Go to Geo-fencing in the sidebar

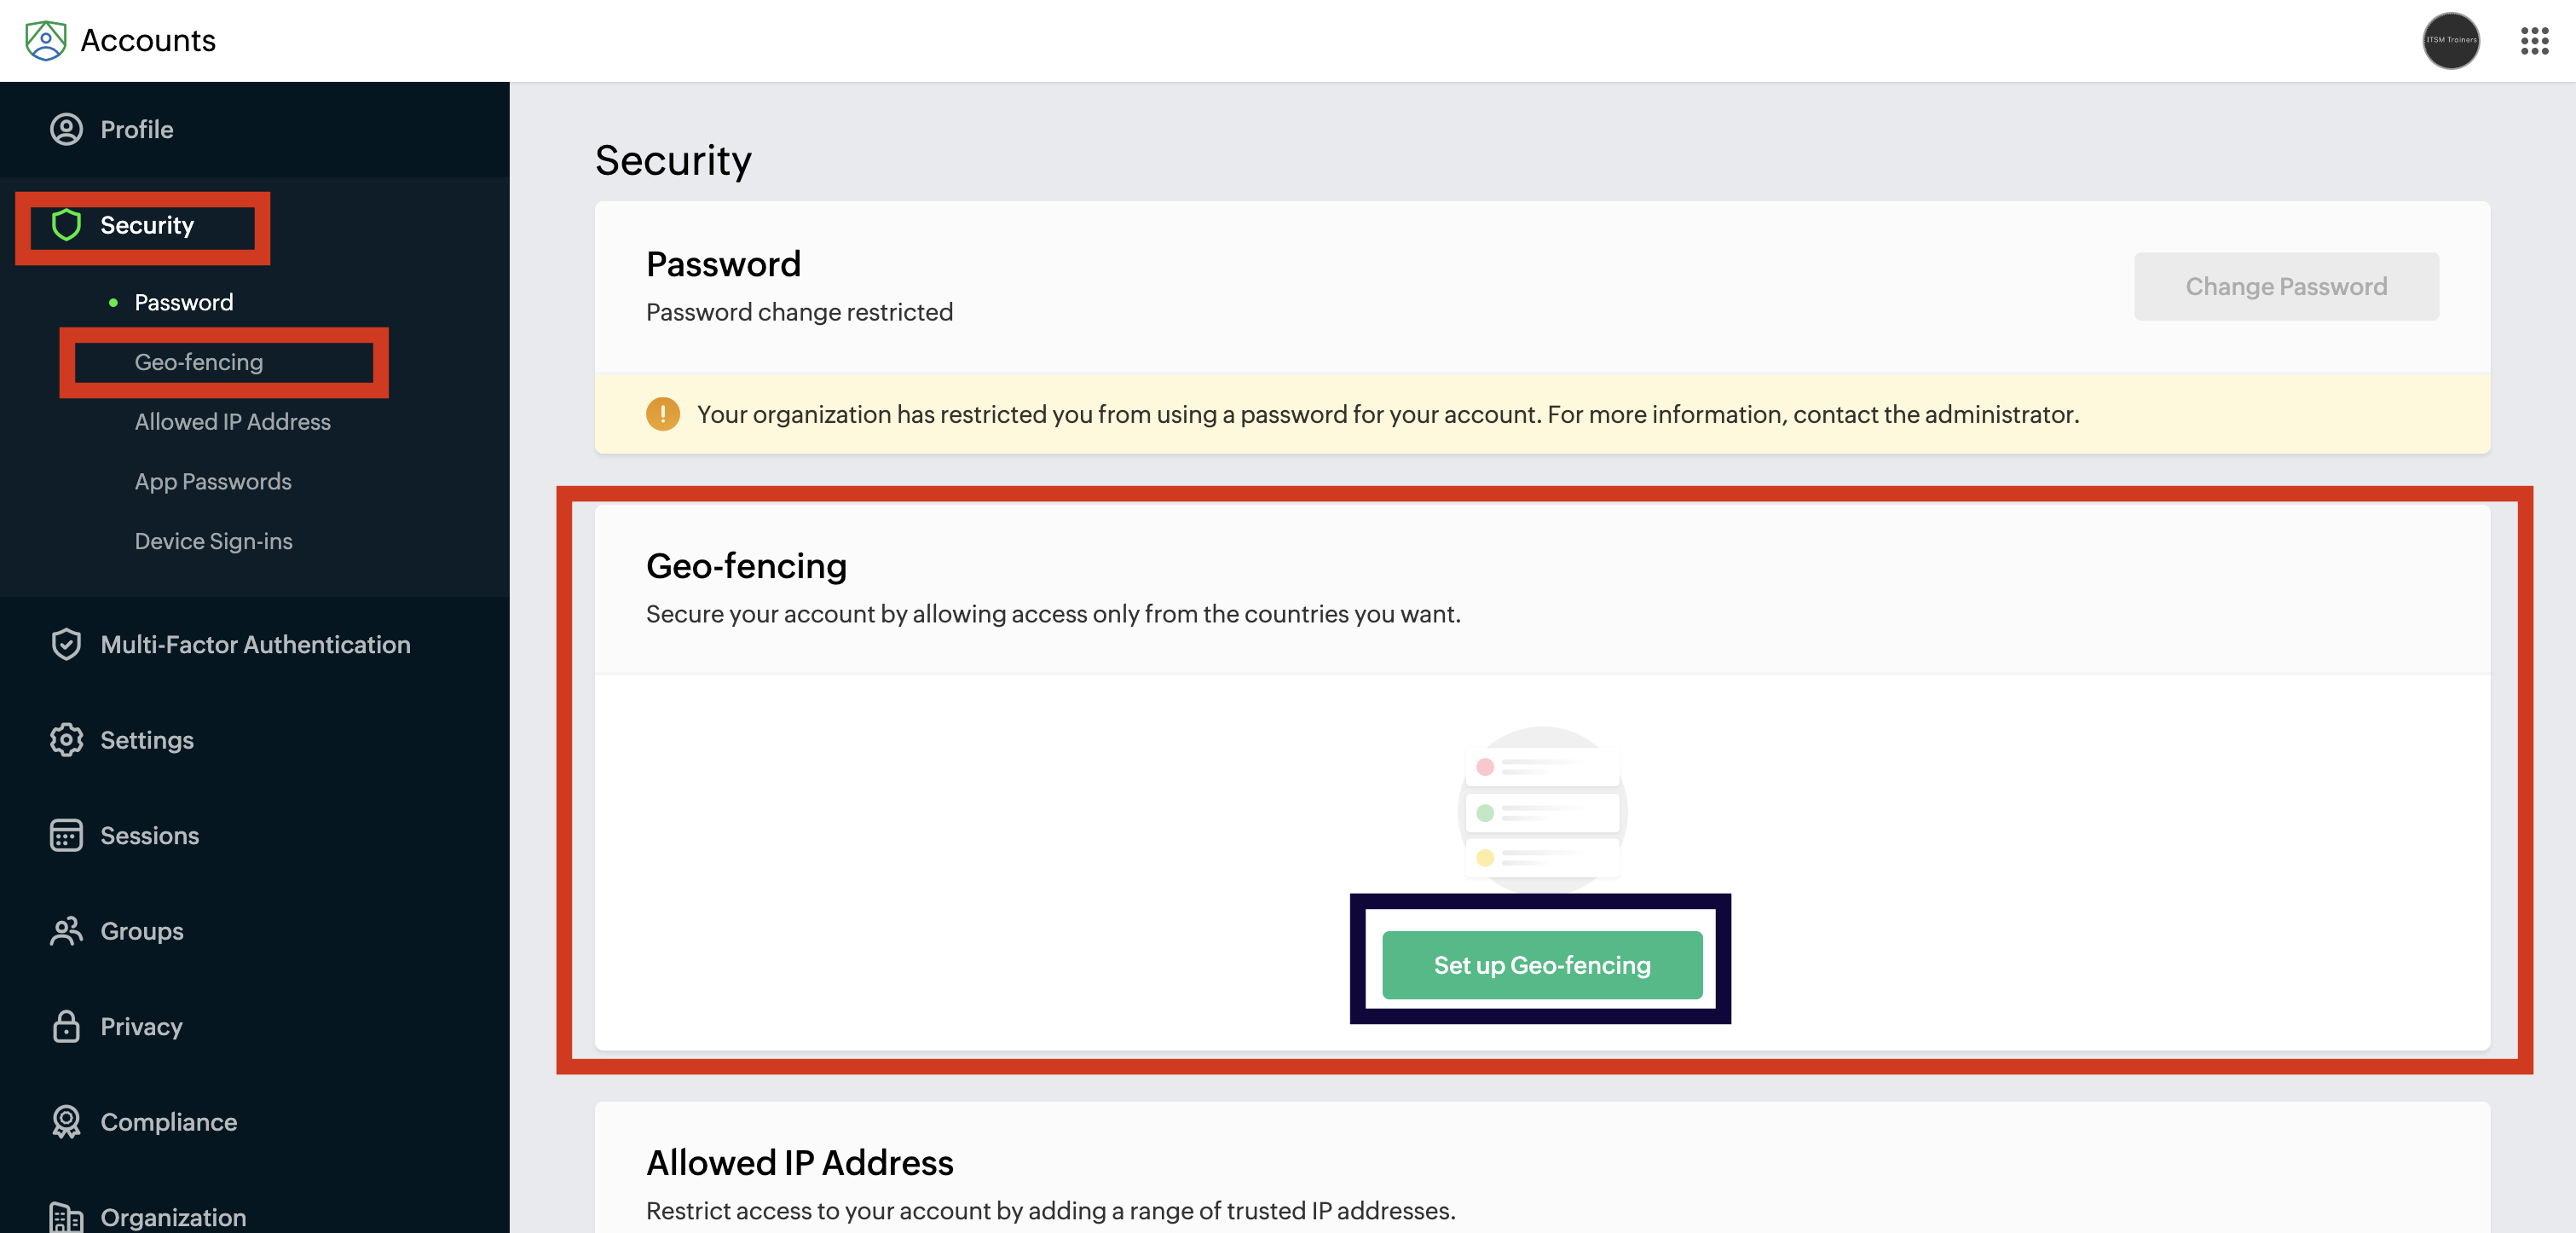point(199,362)
